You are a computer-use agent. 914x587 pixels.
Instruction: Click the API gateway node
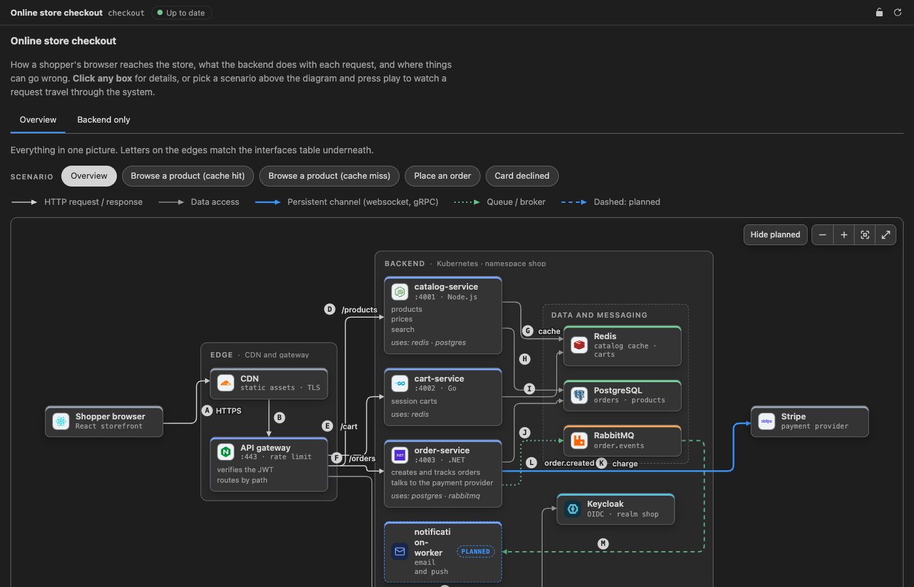pyautogui.click(x=268, y=464)
